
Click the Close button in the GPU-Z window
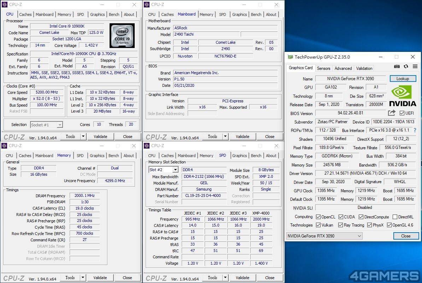click(406, 236)
